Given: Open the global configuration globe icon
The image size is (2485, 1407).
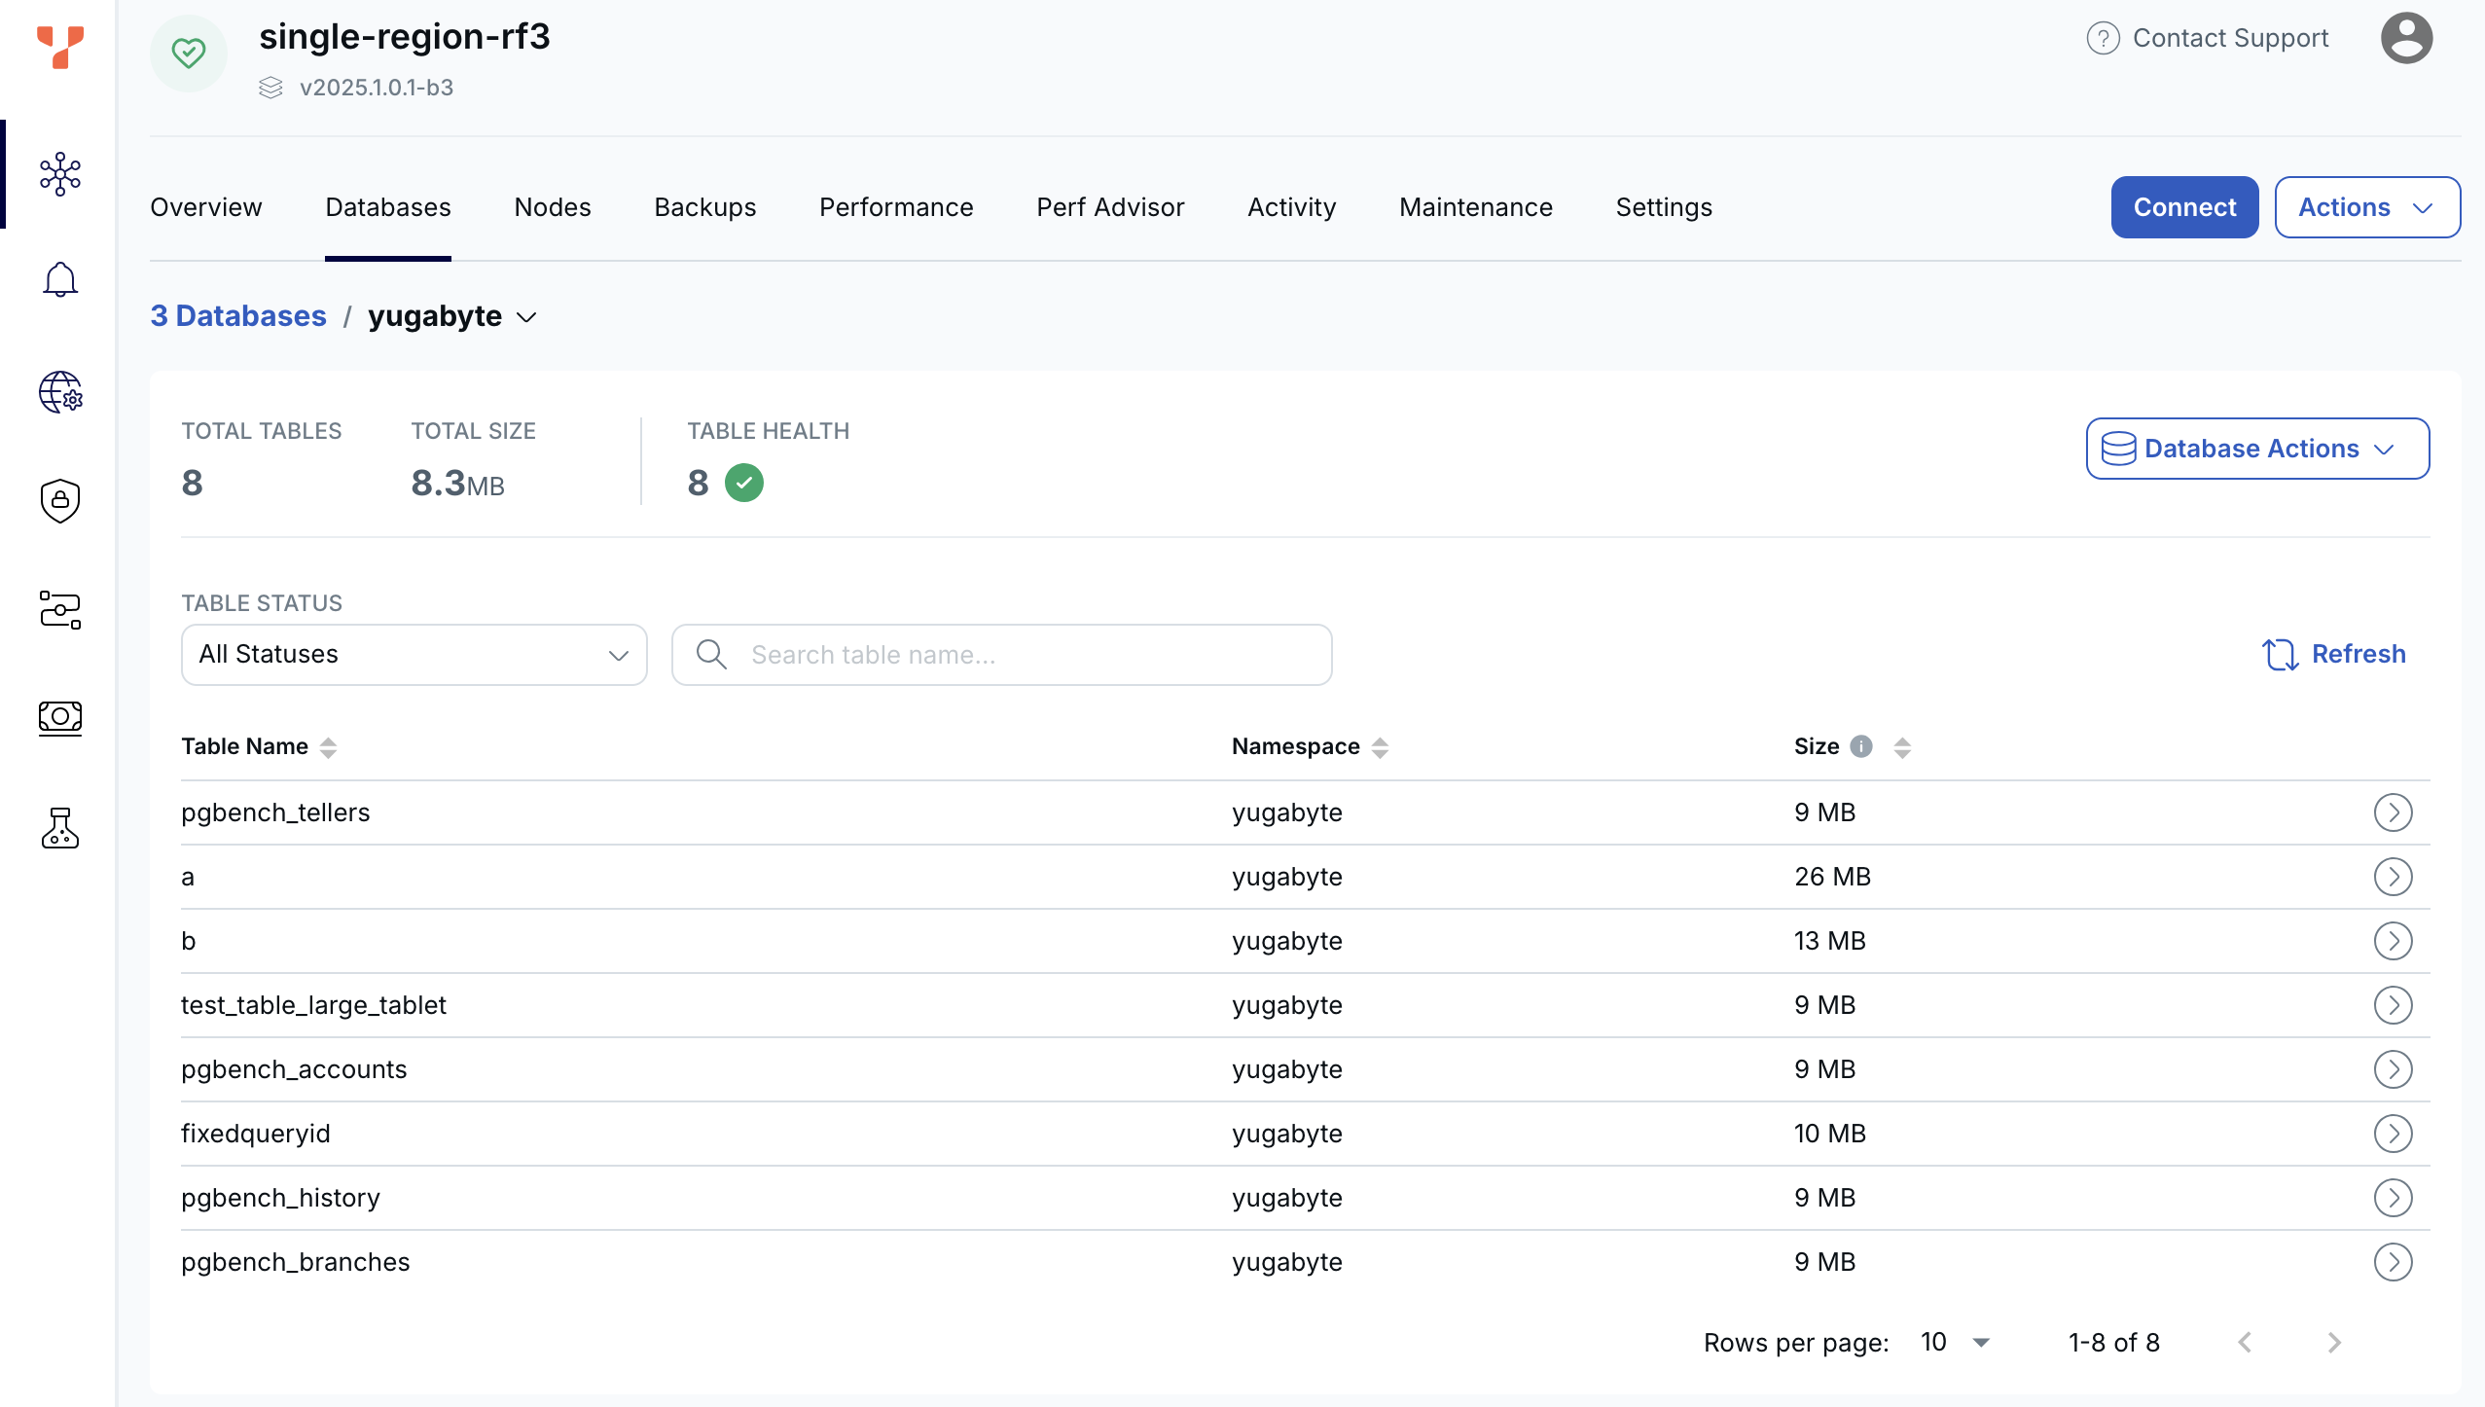Looking at the screenshot, I should pyautogui.click(x=59, y=393).
